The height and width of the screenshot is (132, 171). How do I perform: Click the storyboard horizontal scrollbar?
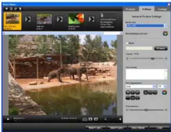(x=62, y=33)
